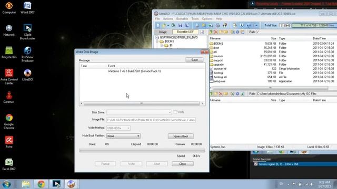Click the Save floppy icon in UltraISO toolbar
This screenshot has height=189, width=337.
pyautogui.click(x=180, y=25)
